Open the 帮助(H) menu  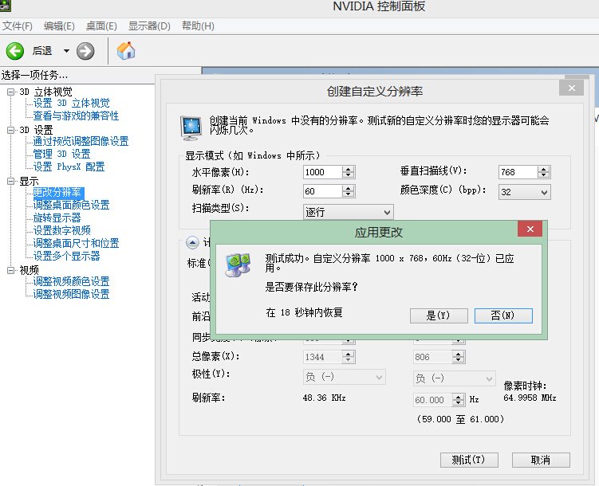pyautogui.click(x=198, y=26)
